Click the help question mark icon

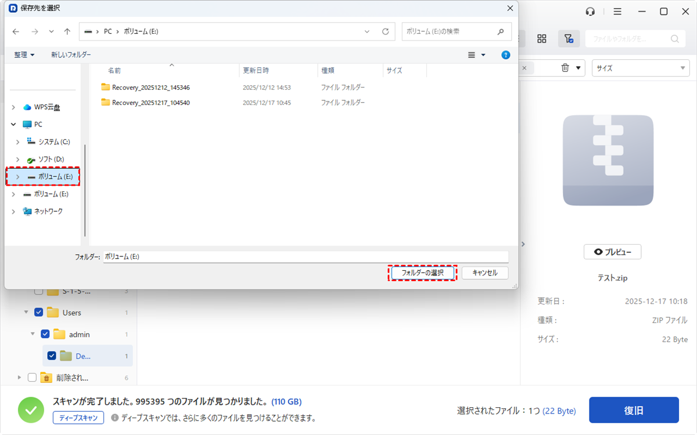[x=505, y=55]
